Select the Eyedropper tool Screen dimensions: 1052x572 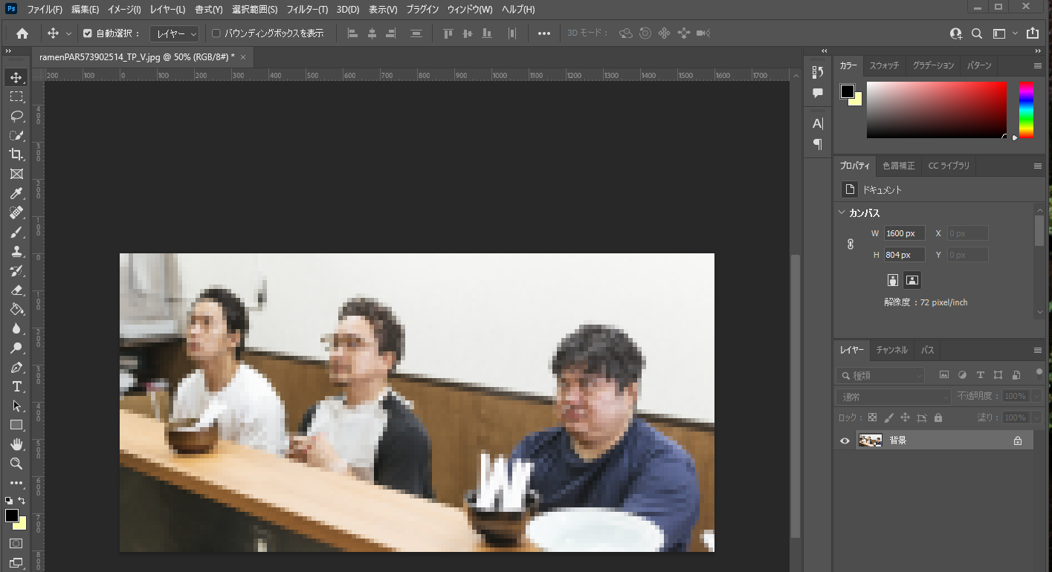[x=16, y=193]
